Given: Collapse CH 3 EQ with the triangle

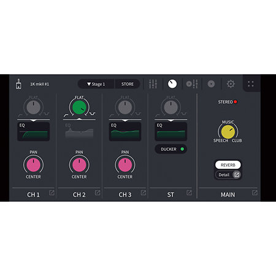Looking at the screenshot, I should tap(125, 121).
